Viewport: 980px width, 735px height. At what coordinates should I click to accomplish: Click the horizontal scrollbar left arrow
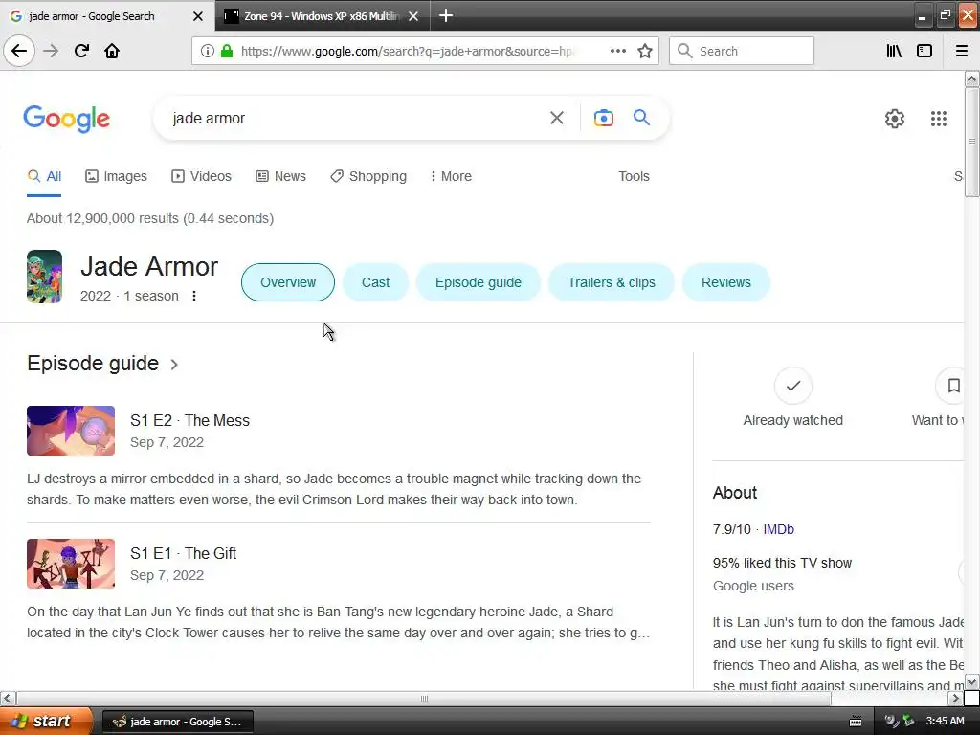(8, 698)
